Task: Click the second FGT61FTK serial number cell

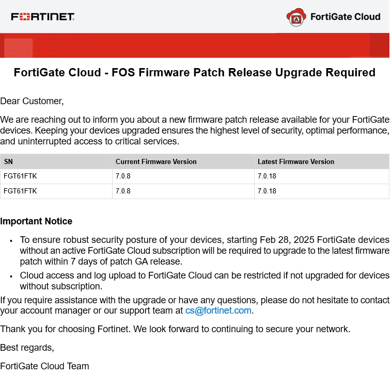Action: pos(56,191)
